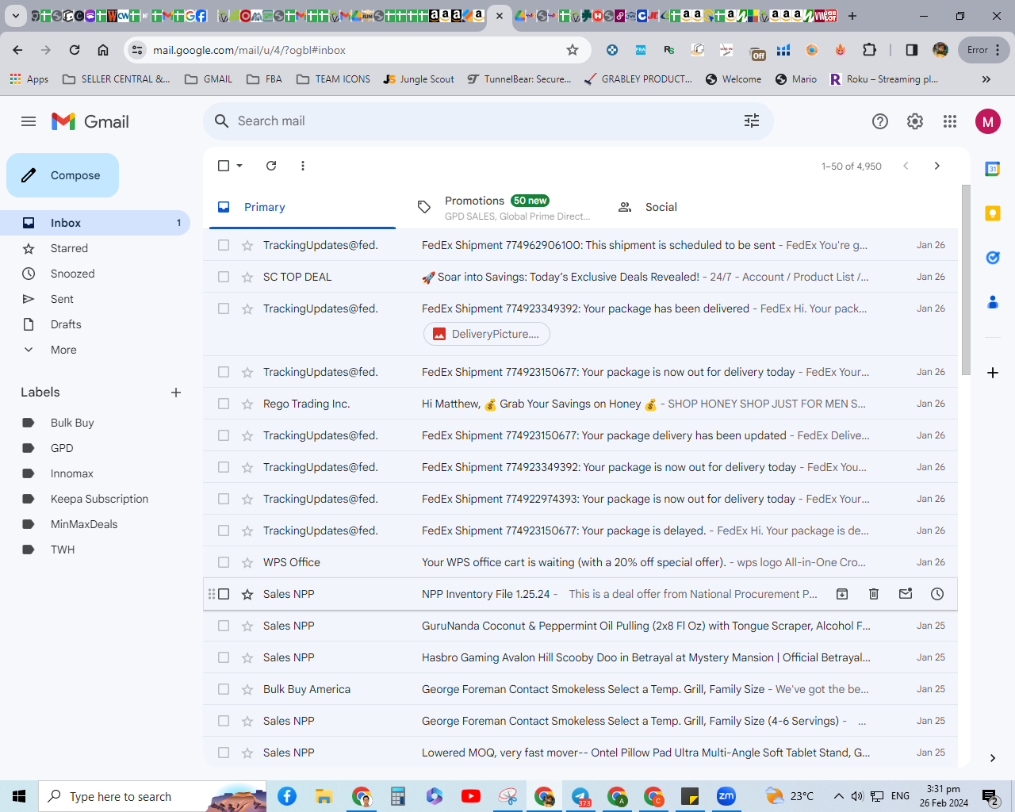This screenshot has height=812, width=1015.
Task: Open Chrome menu via Error button
Action: pyautogui.click(x=984, y=50)
